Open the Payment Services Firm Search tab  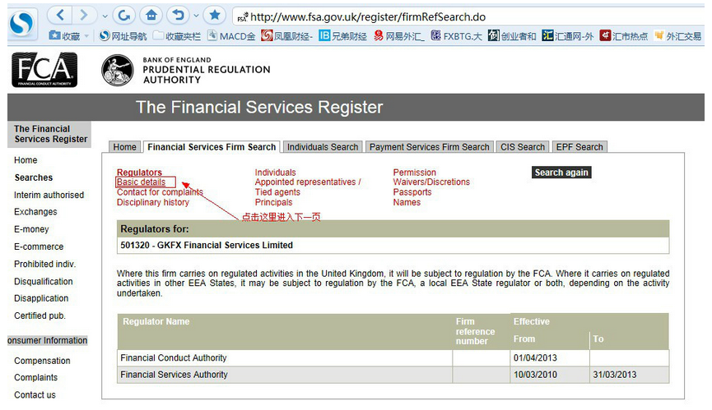tap(429, 147)
